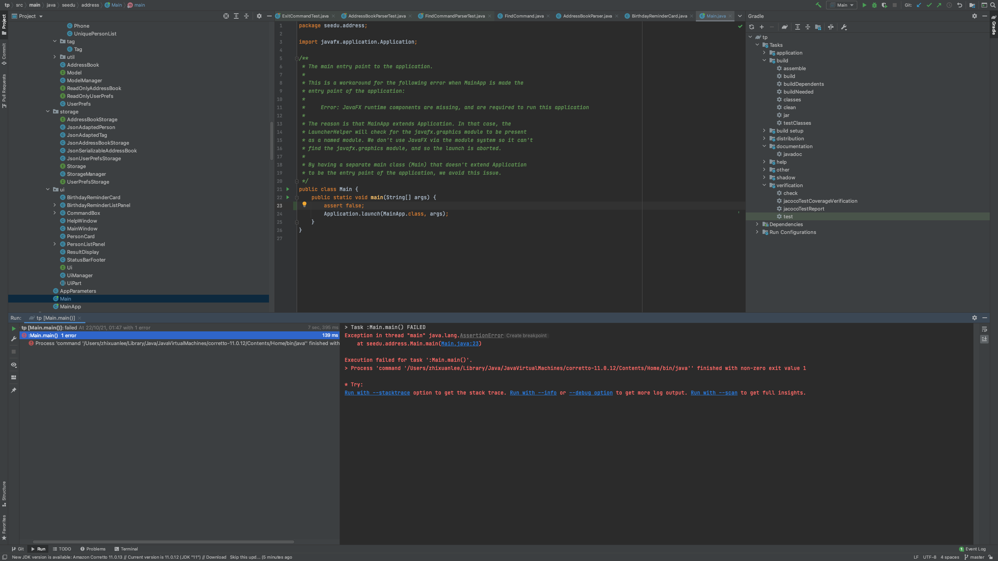Open the Main run configuration dropdown

click(841, 5)
